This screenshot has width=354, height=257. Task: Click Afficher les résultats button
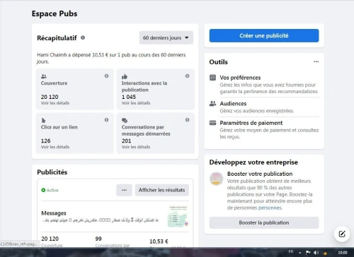click(162, 190)
